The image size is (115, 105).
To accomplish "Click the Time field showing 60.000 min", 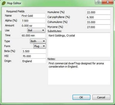I will [33, 35].
